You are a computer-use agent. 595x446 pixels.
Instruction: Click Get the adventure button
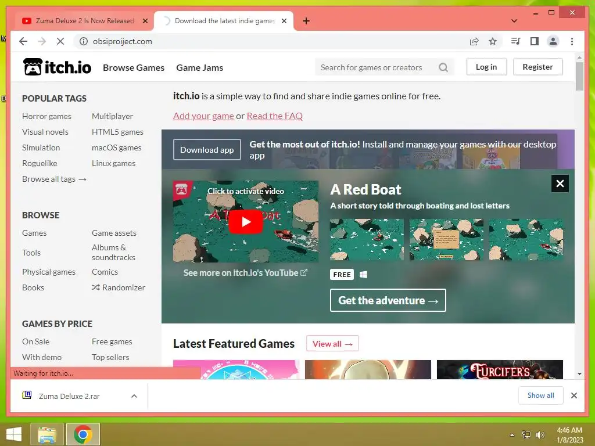tap(388, 300)
